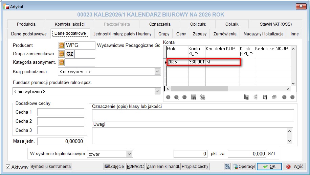Open Kategoria asortyment. selection icon
This screenshot has width=310, height=175.
click(x=61, y=62)
